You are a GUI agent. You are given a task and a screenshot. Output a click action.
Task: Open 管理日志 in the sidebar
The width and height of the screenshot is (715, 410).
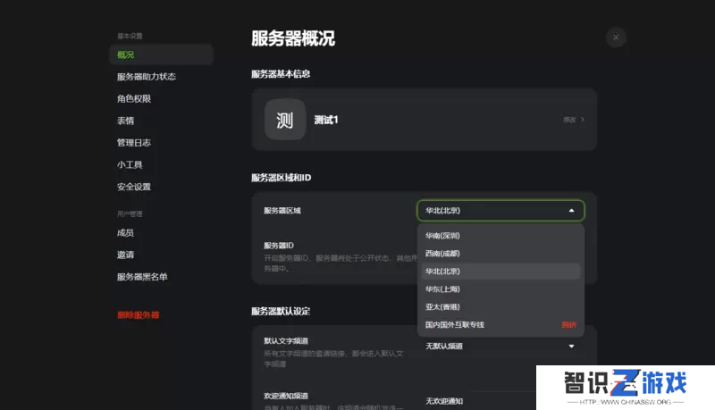point(133,143)
